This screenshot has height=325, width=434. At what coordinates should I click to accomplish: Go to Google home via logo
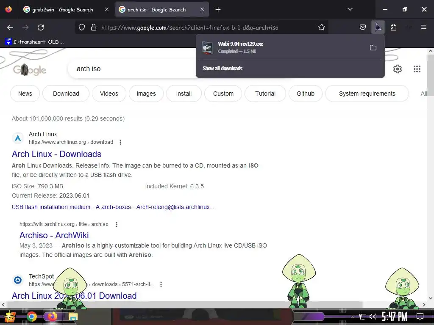pyautogui.click(x=29, y=70)
